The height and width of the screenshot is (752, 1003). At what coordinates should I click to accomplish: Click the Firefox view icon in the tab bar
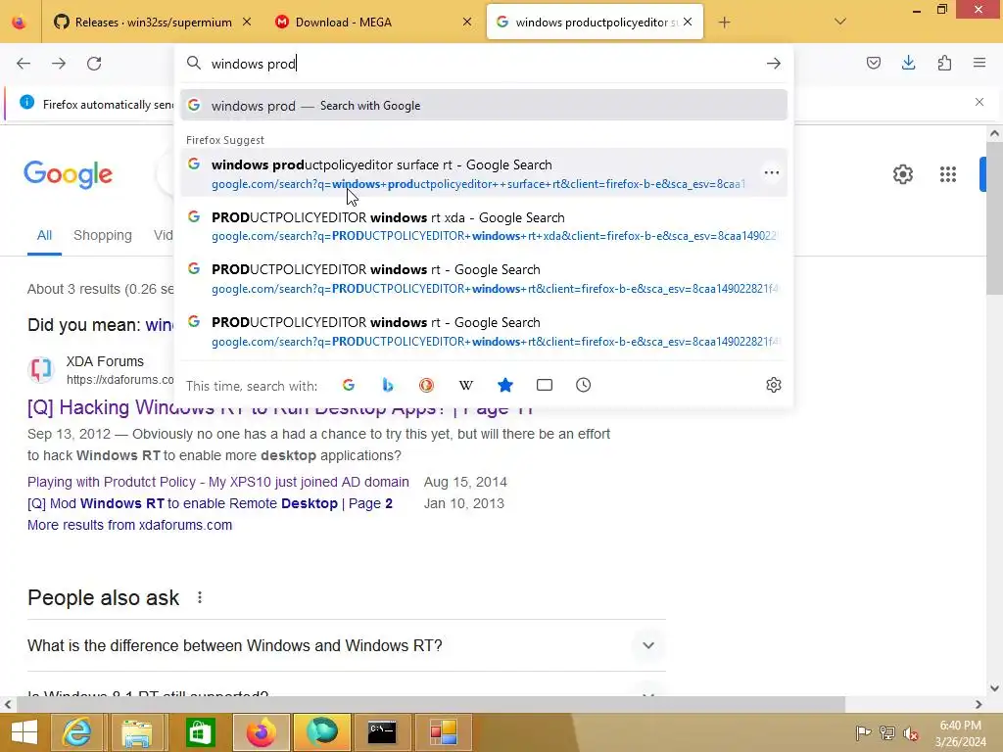click(20, 23)
